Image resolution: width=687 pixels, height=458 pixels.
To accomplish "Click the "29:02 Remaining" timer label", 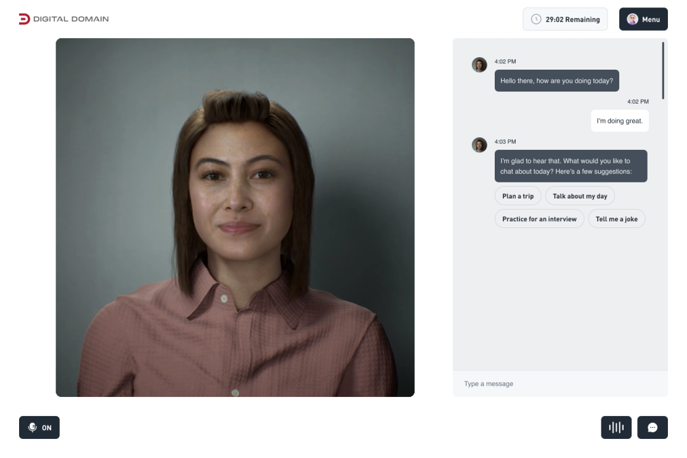I will [572, 19].
